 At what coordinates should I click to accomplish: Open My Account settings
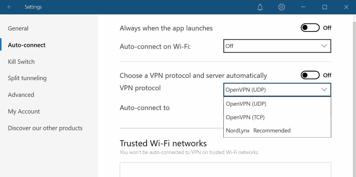coord(24,111)
